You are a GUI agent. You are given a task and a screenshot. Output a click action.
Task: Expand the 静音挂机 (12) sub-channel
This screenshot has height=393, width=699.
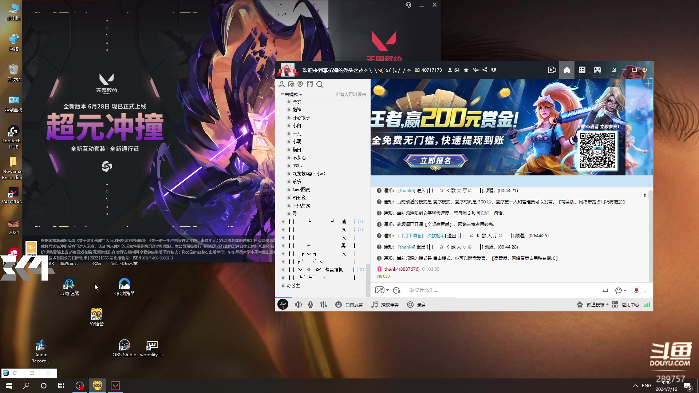click(283, 270)
